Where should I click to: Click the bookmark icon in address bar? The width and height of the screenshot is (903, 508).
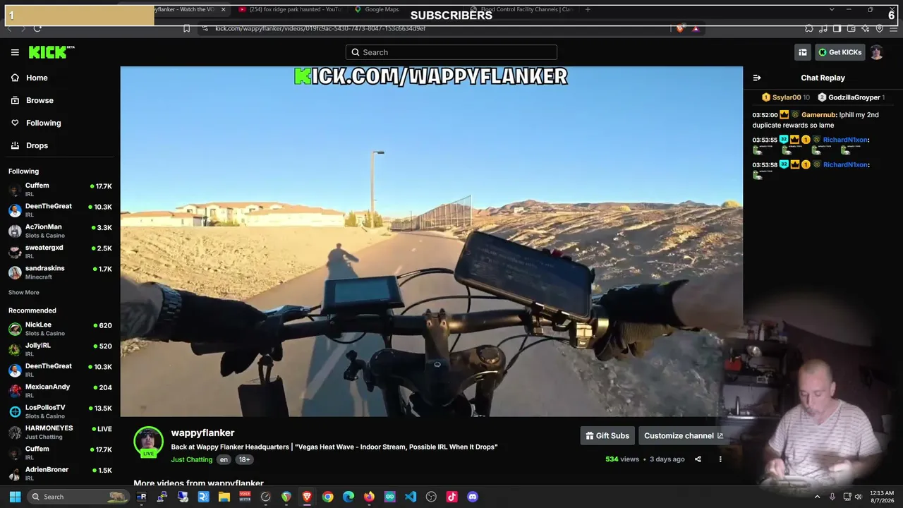tap(187, 28)
